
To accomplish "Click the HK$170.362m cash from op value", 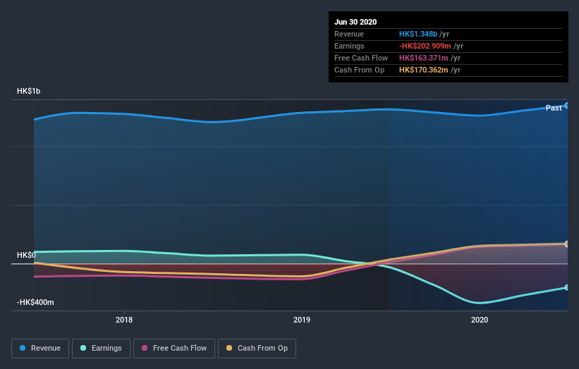I will (424, 70).
